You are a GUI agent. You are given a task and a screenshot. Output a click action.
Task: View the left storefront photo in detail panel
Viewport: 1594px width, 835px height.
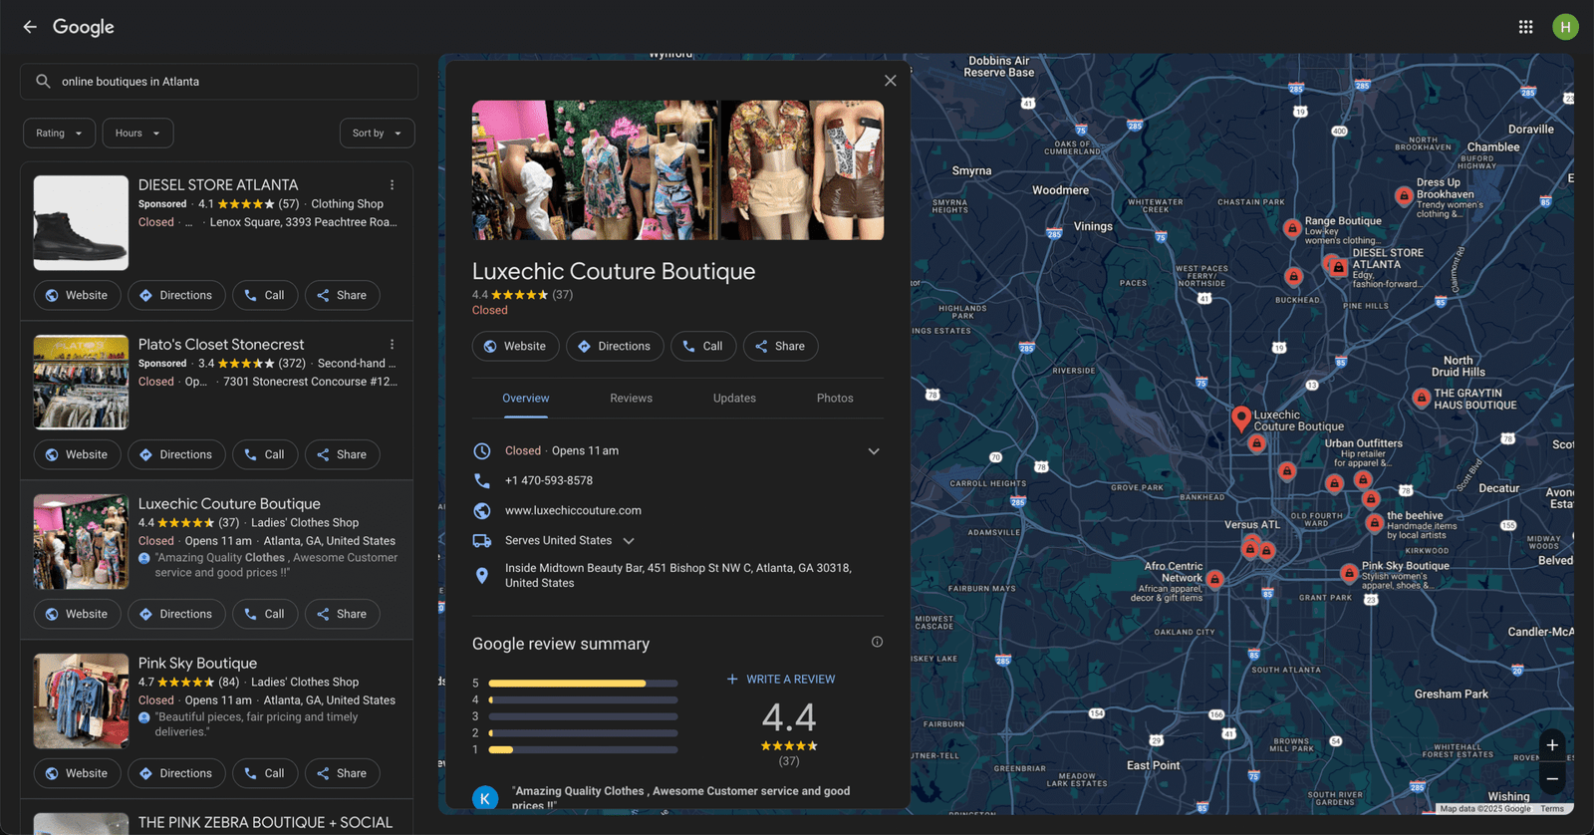click(x=595, y=170)
